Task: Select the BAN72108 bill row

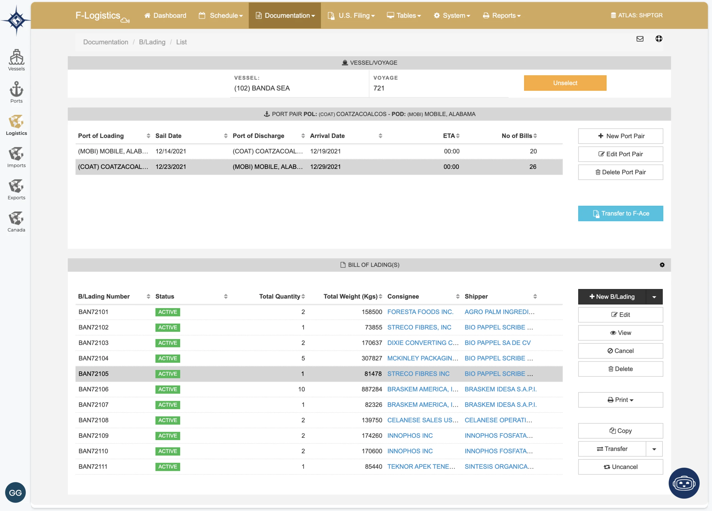Action: (x=93, y=420)
